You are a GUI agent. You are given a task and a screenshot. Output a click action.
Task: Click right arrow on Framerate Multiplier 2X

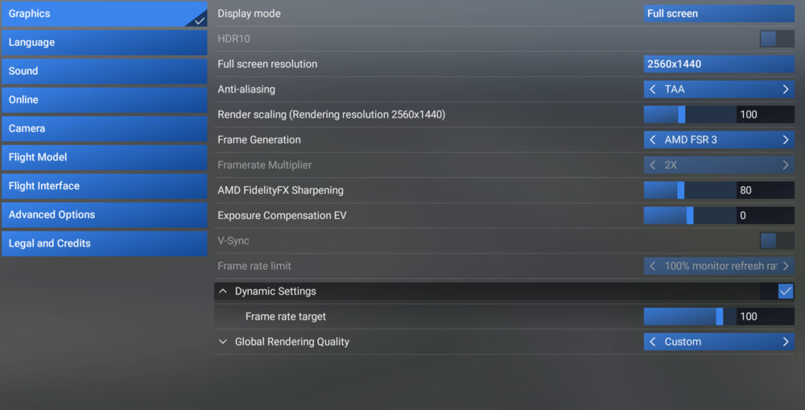pos(786,165)
